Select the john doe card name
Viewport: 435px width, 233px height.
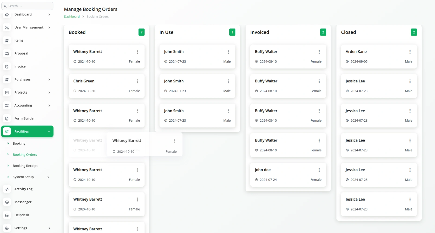[x=263, y=170]
